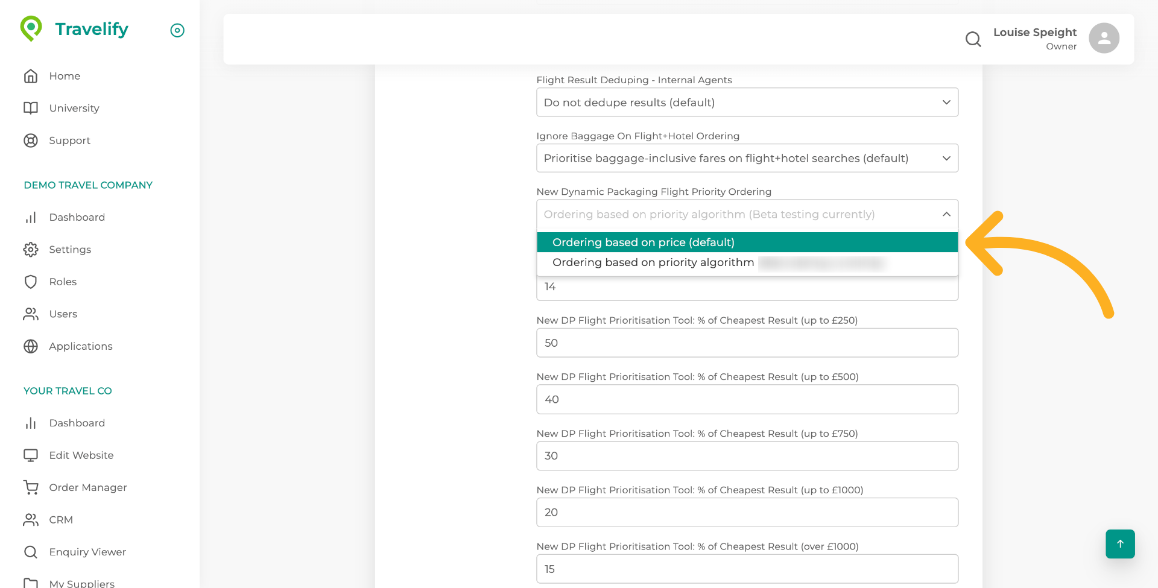This screenshot has width=1158, height=588.
Task: Open Edit Website from sidebar
Action: pyautogui.click(x=81, y=455)
